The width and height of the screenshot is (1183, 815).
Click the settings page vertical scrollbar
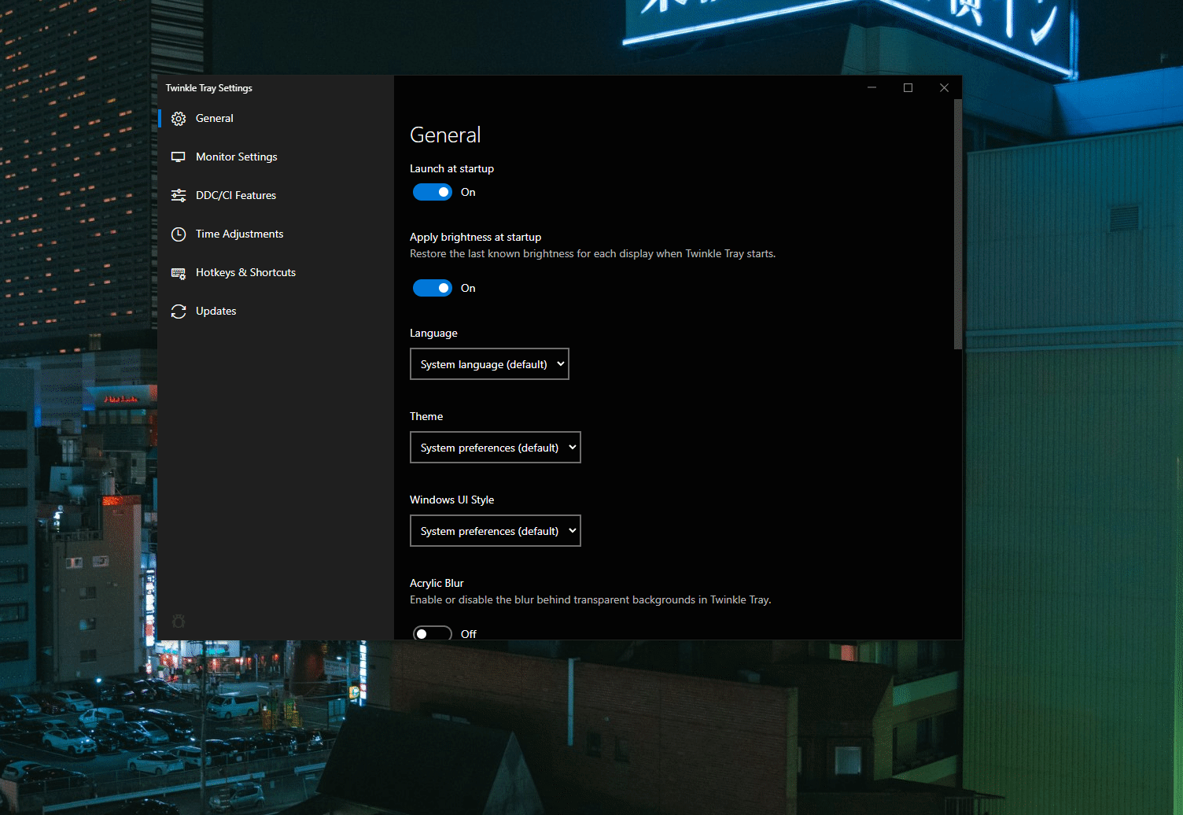click(957, 224)
